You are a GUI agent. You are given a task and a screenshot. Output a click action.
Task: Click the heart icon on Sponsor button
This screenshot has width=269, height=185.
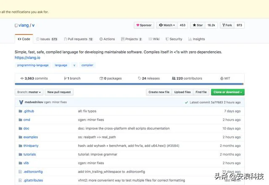(137, 25)
